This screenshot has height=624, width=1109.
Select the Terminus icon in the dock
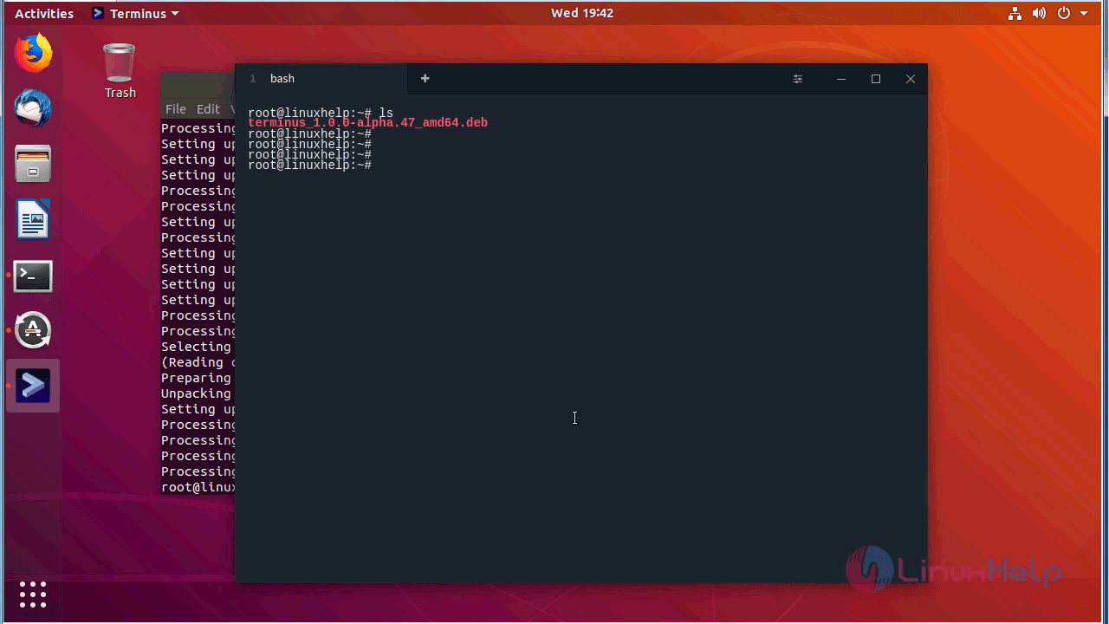[33, 386]
